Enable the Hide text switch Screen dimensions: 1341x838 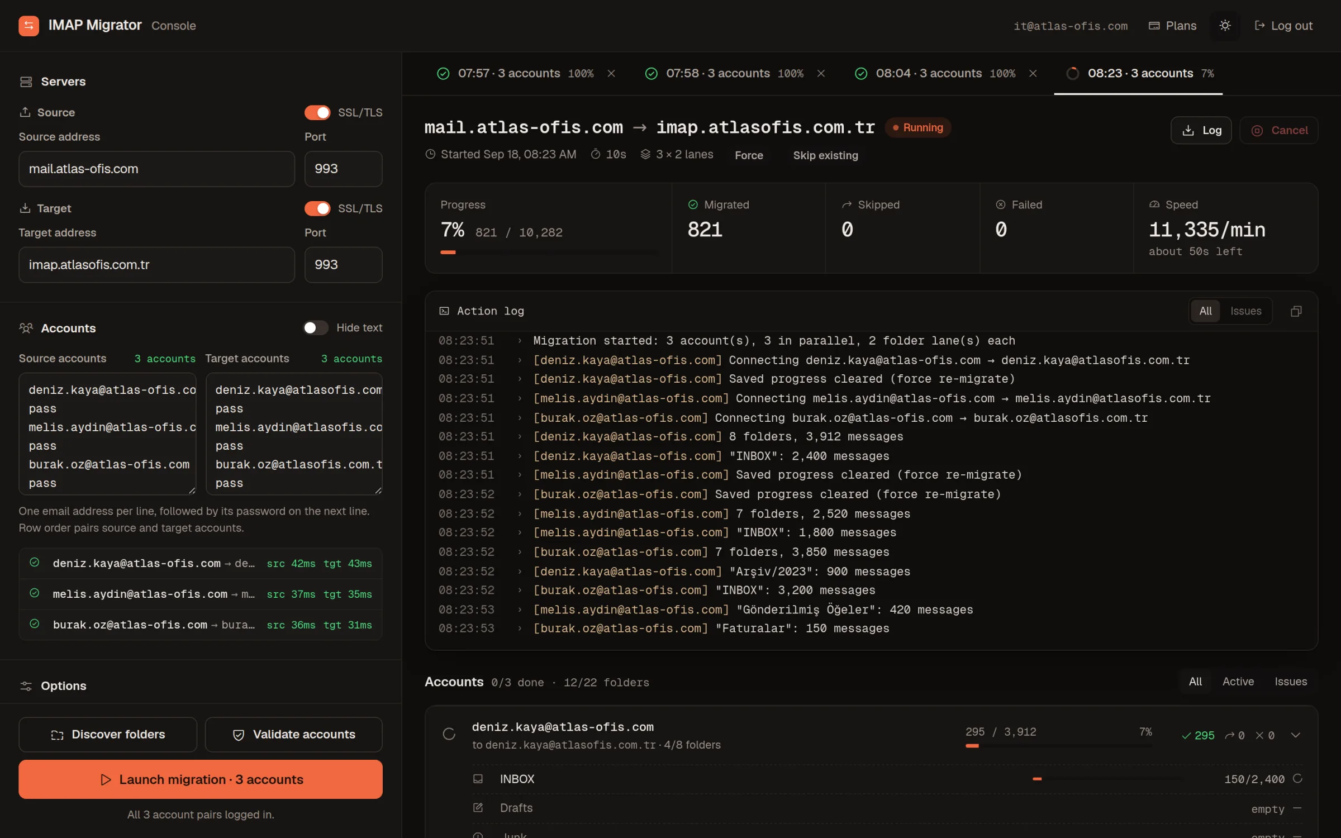tap(316, 328)
